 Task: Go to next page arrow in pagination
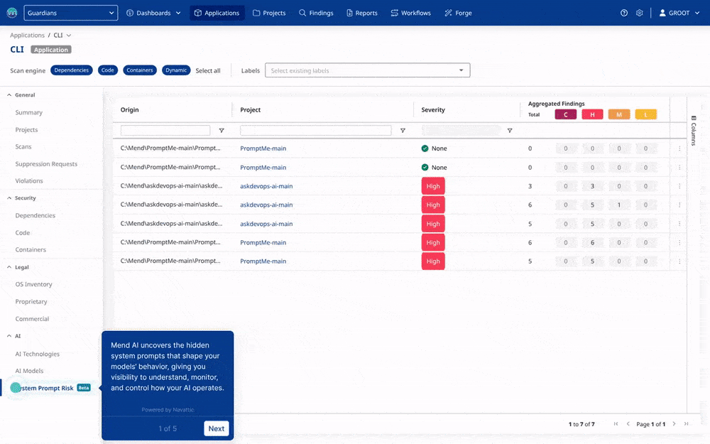click(674, 424)
